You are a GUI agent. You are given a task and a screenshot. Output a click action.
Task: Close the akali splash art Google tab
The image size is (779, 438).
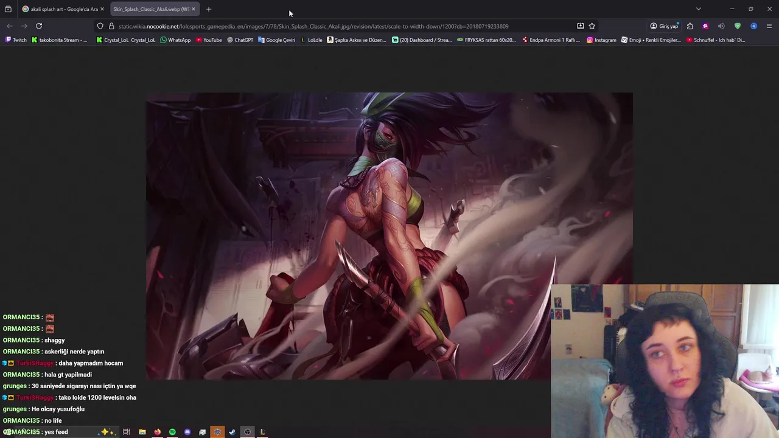coord(102,9)
